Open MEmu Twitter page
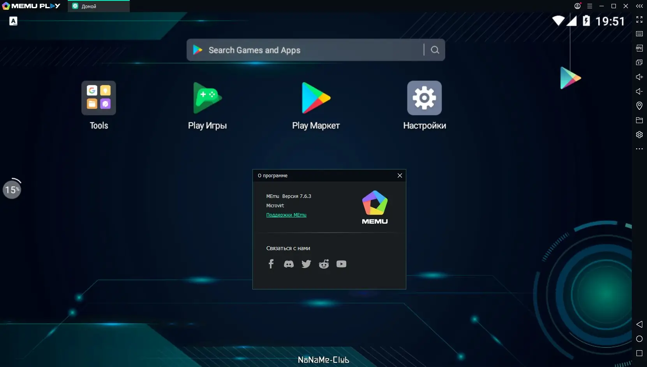647x367 pixels. (306, 264)
